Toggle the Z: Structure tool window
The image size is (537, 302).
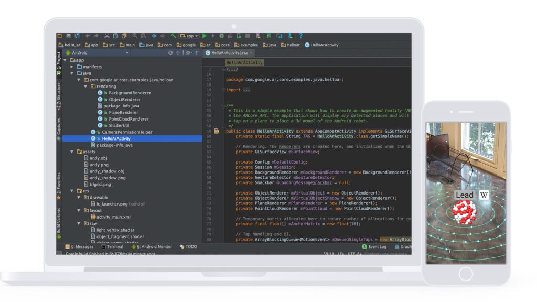pyautogui.click(x=59, y=96)
